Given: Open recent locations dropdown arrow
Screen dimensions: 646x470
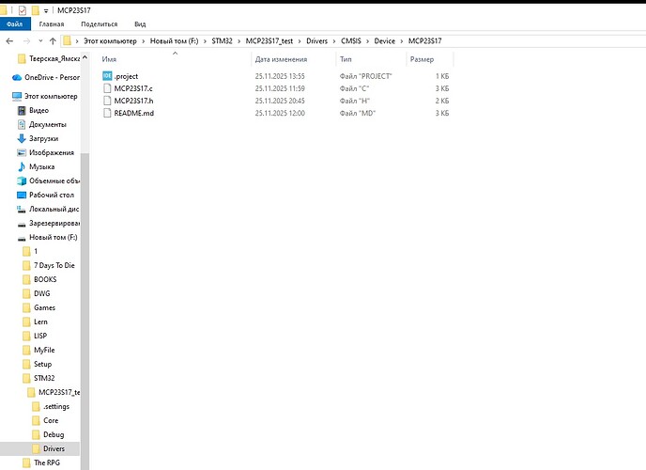Looking at the screenshot, I should click(x=38, y=40).
